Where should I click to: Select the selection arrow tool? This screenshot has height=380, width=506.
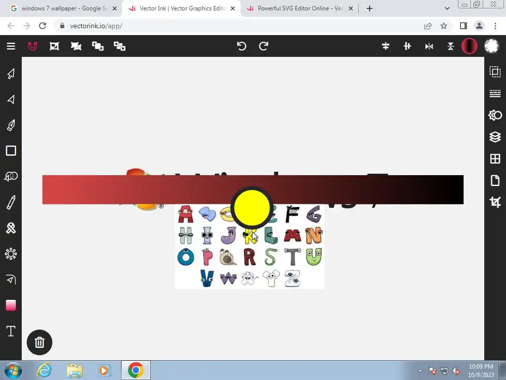click(x=11, y=74)
